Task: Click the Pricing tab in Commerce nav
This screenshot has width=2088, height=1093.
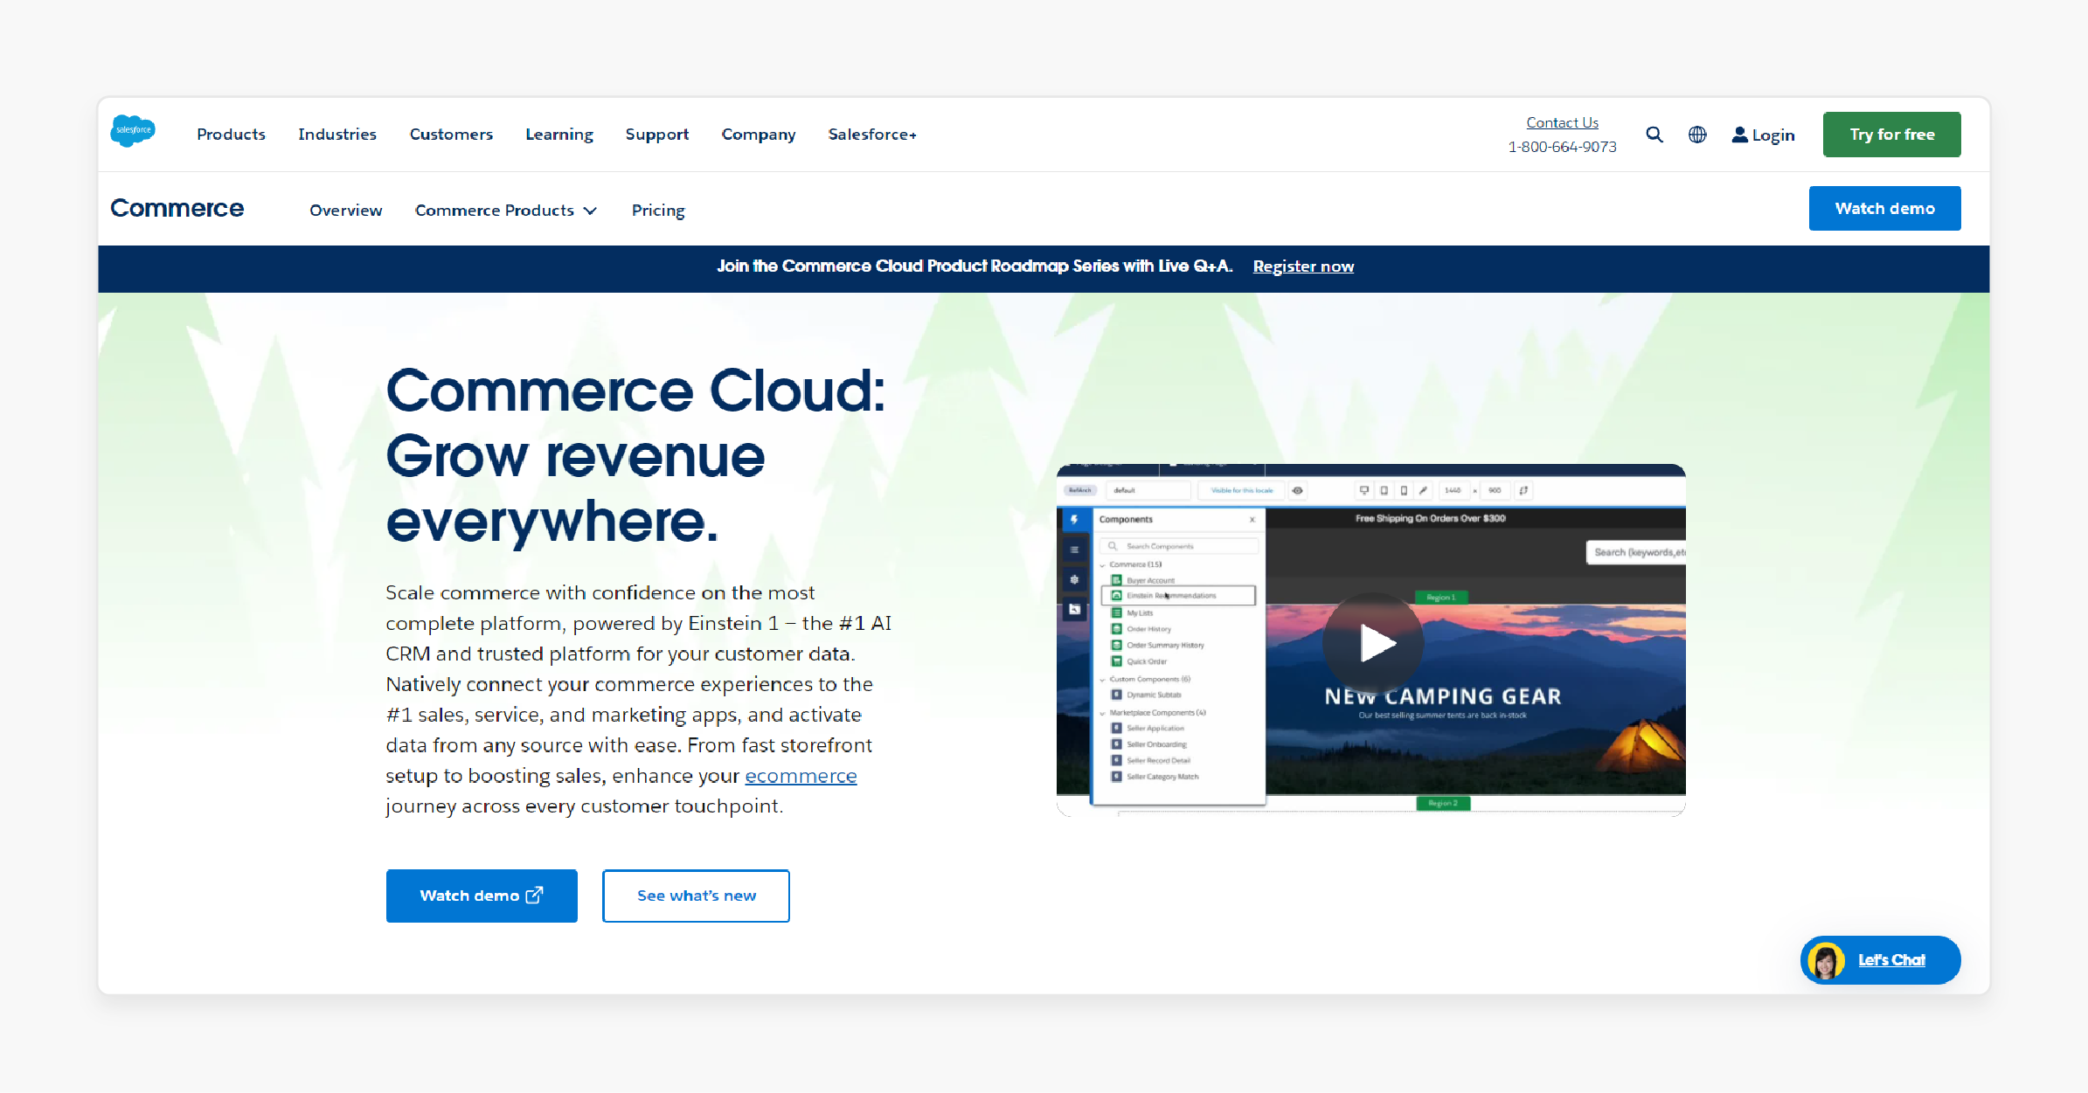Action: pos(657,209)
